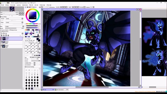Swap foreground and background colors
Image resolution: width=167 pixels, height=94 pixels.
click(x=39, y=38)
